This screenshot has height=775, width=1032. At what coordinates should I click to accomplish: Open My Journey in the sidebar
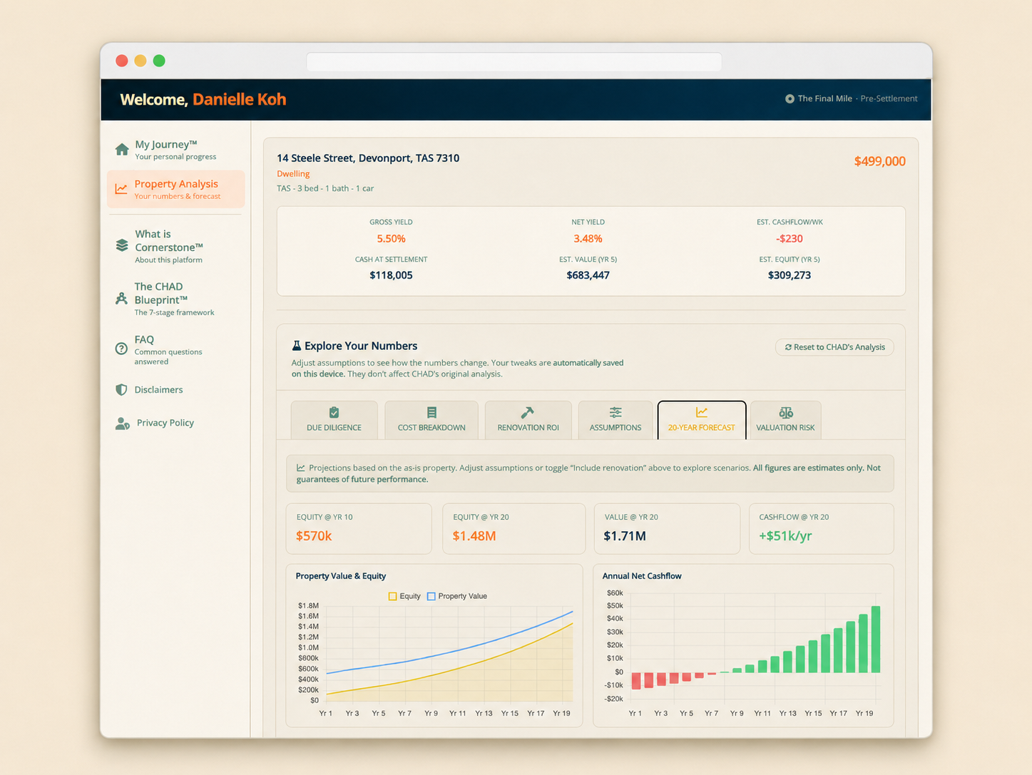coord(175,150)
